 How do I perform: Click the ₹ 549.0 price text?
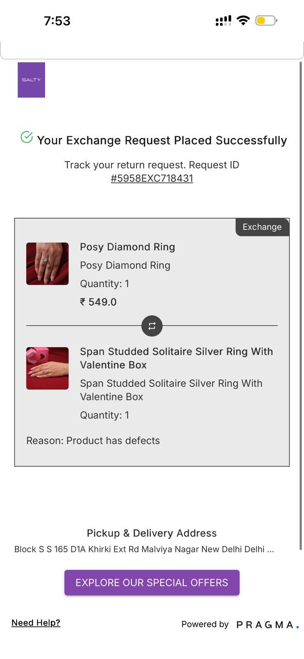[98, 302]
